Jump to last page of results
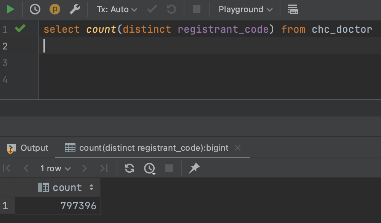The width and height of the screenshot is (381, 223). click(x=104, y=168)
